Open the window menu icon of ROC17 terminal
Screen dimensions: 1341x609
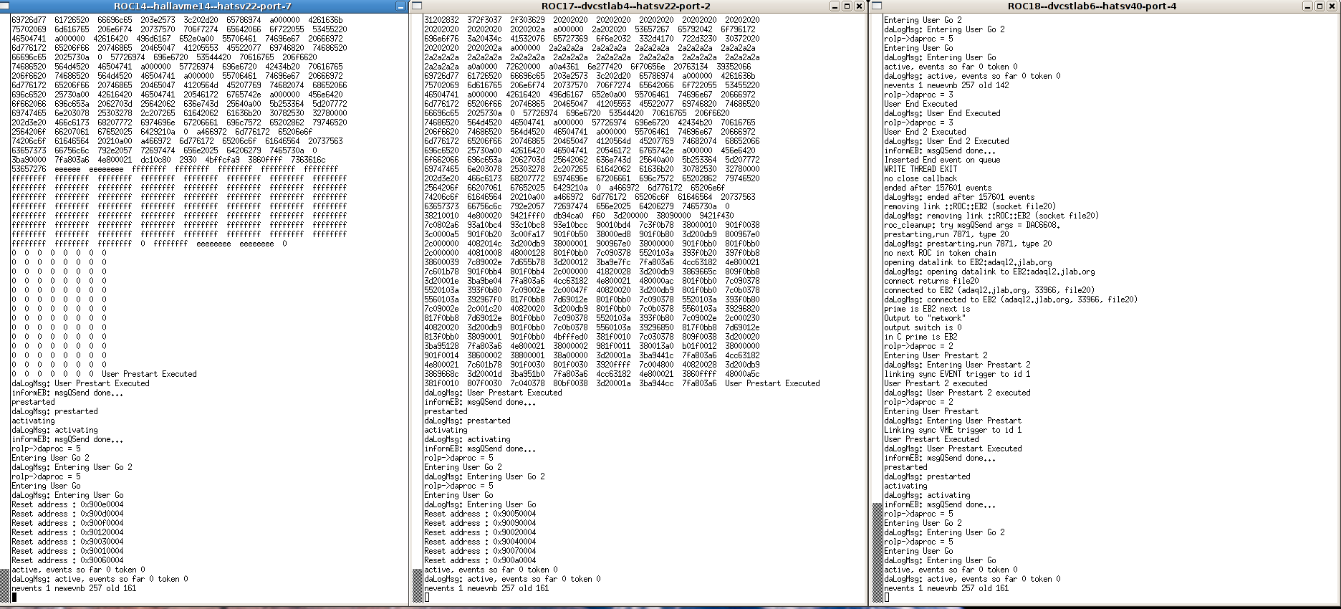point(417,6)
